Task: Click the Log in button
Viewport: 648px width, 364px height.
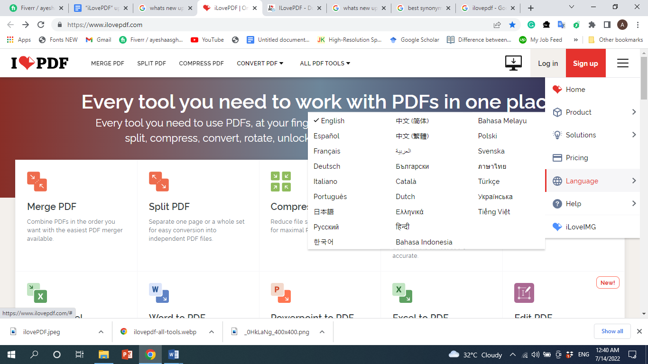Action: 548,63
